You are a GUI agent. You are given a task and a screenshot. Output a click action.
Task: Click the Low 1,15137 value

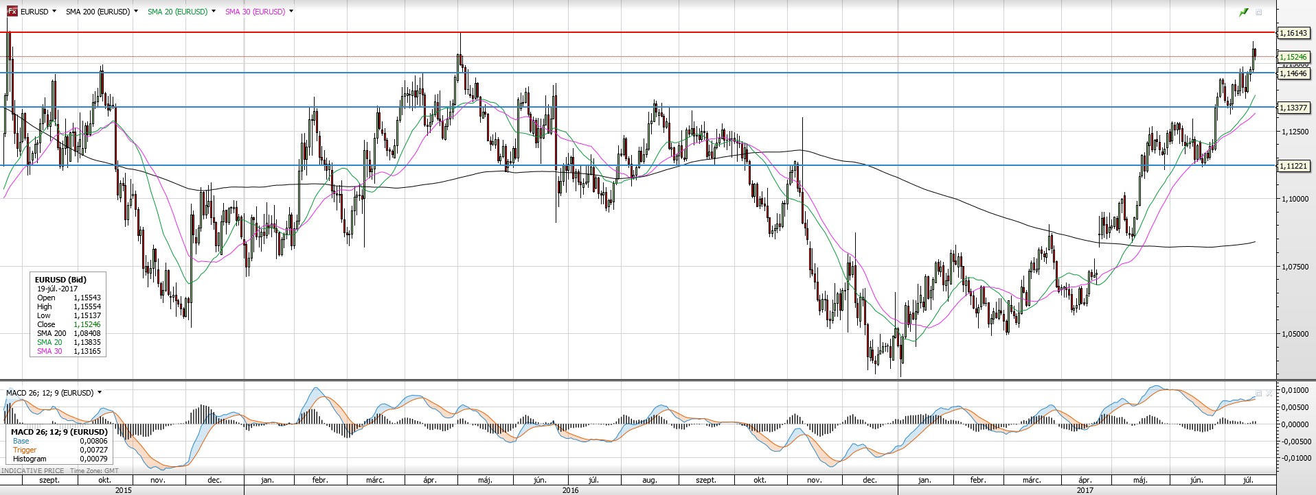(87, 315)
